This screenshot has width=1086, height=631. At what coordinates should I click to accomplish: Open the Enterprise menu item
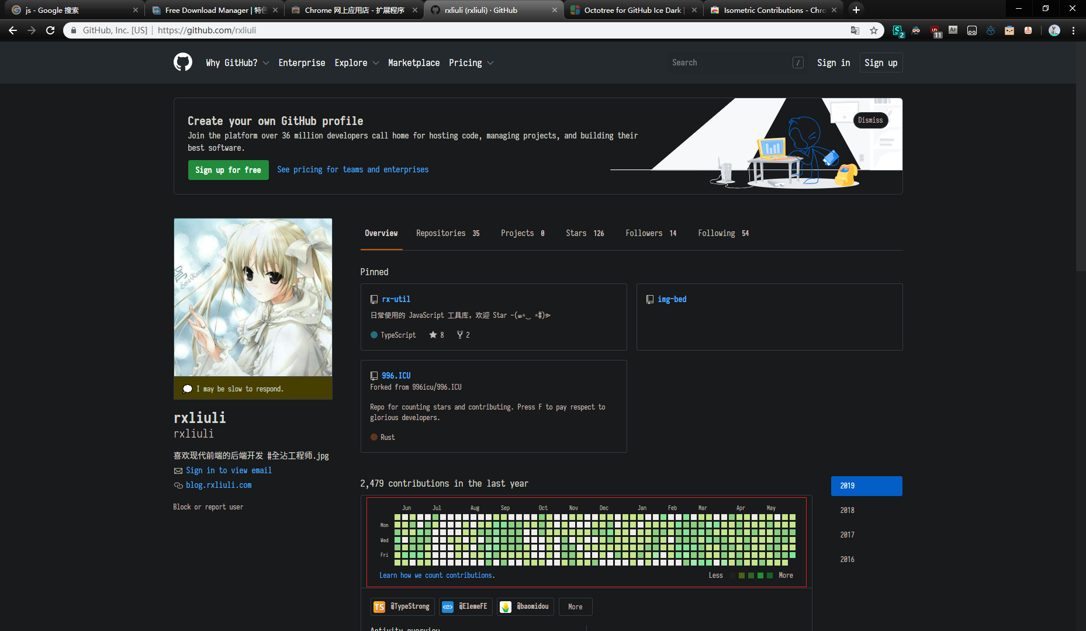click(302, 63)
